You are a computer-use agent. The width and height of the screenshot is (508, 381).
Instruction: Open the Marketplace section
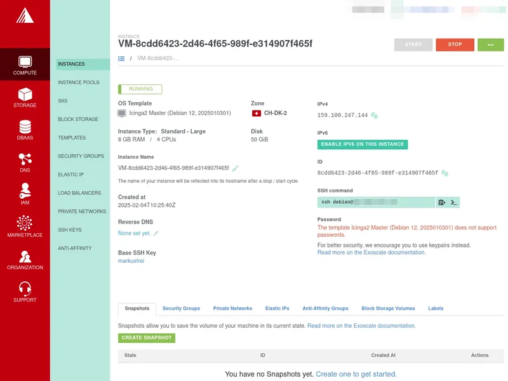[25, 226]
